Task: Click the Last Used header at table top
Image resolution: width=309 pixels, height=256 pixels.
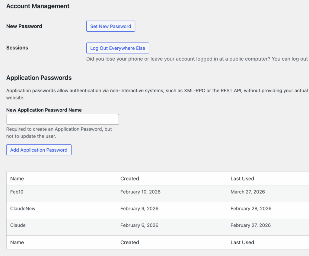Action: (x=242, y=179)
